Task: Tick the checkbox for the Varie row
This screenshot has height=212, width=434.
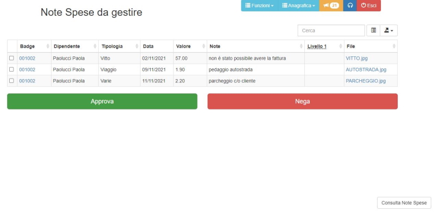Action: [11, 81]
